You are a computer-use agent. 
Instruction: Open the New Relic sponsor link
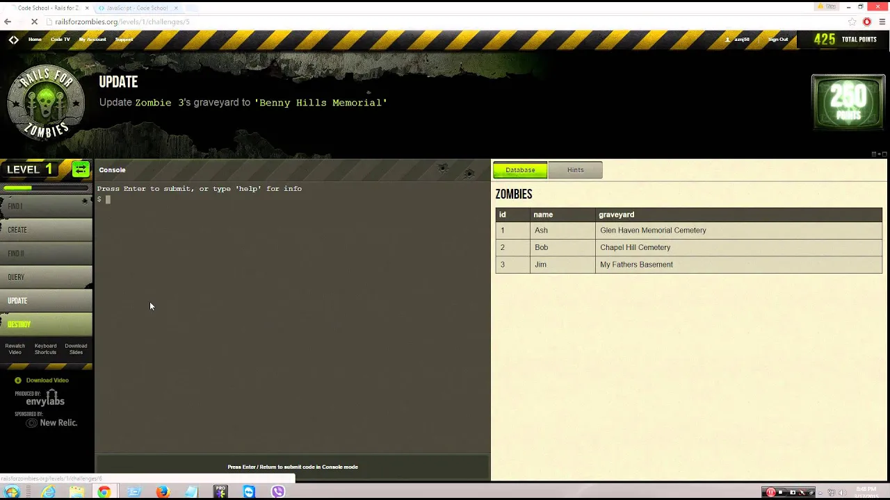[51, 423]
